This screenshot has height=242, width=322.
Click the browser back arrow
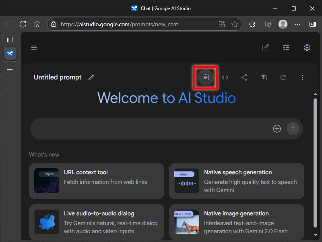(8, 24)
